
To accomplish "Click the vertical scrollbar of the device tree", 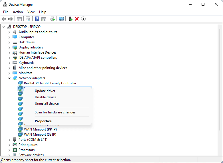I will [x=220, y=80].
